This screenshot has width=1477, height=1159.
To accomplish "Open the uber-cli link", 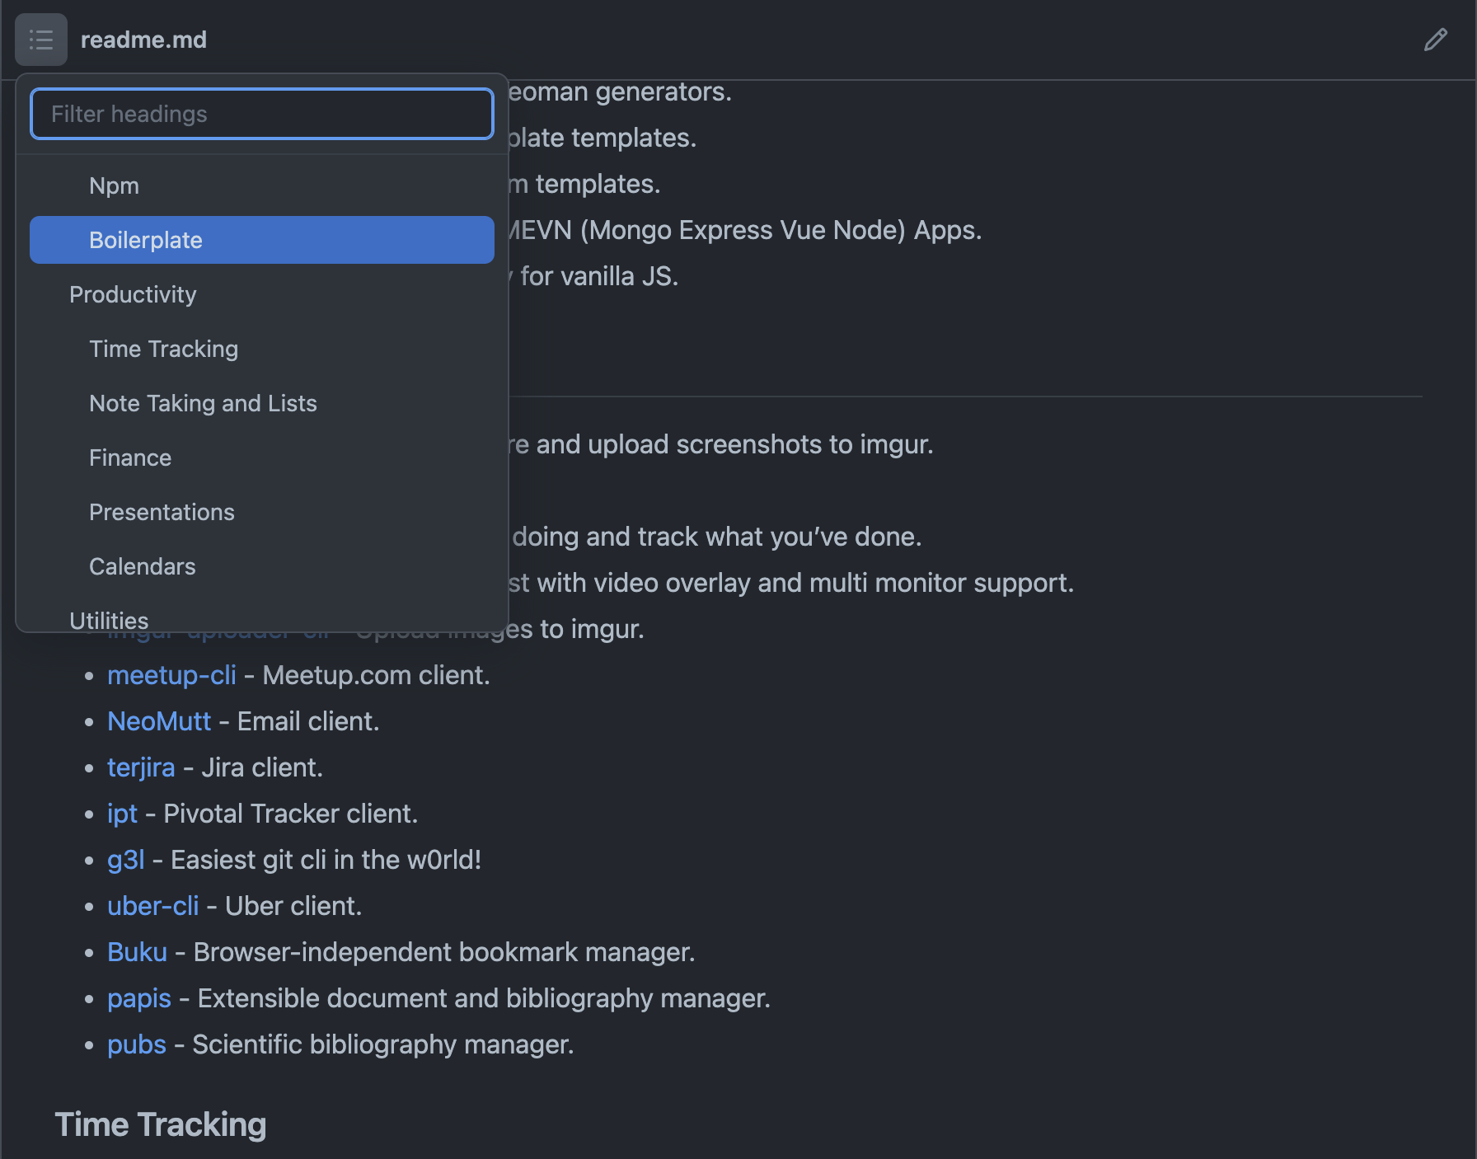I will (x=153, y=905).
